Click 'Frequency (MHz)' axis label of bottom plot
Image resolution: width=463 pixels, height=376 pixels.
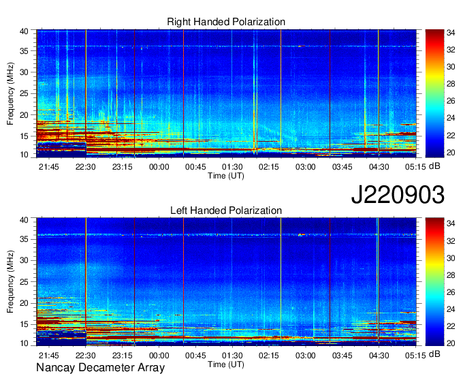(10, 282)
